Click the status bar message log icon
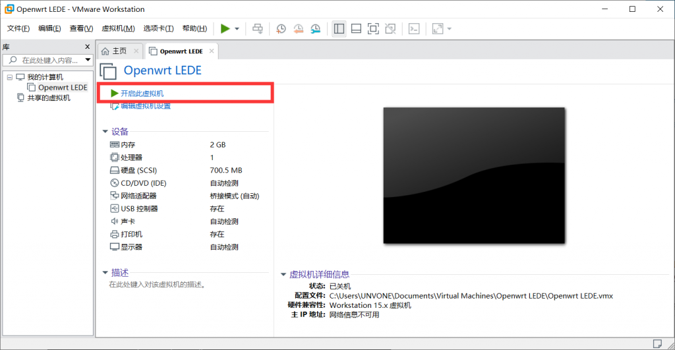 [657, 343]
